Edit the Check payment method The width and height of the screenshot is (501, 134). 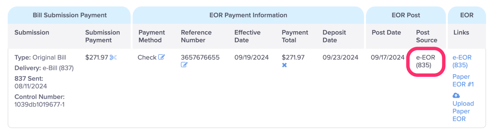coord(162,57)
